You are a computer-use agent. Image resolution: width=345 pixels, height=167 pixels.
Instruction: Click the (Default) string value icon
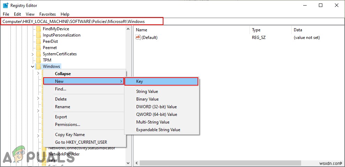pyautogui.click(x=138, y=37)
